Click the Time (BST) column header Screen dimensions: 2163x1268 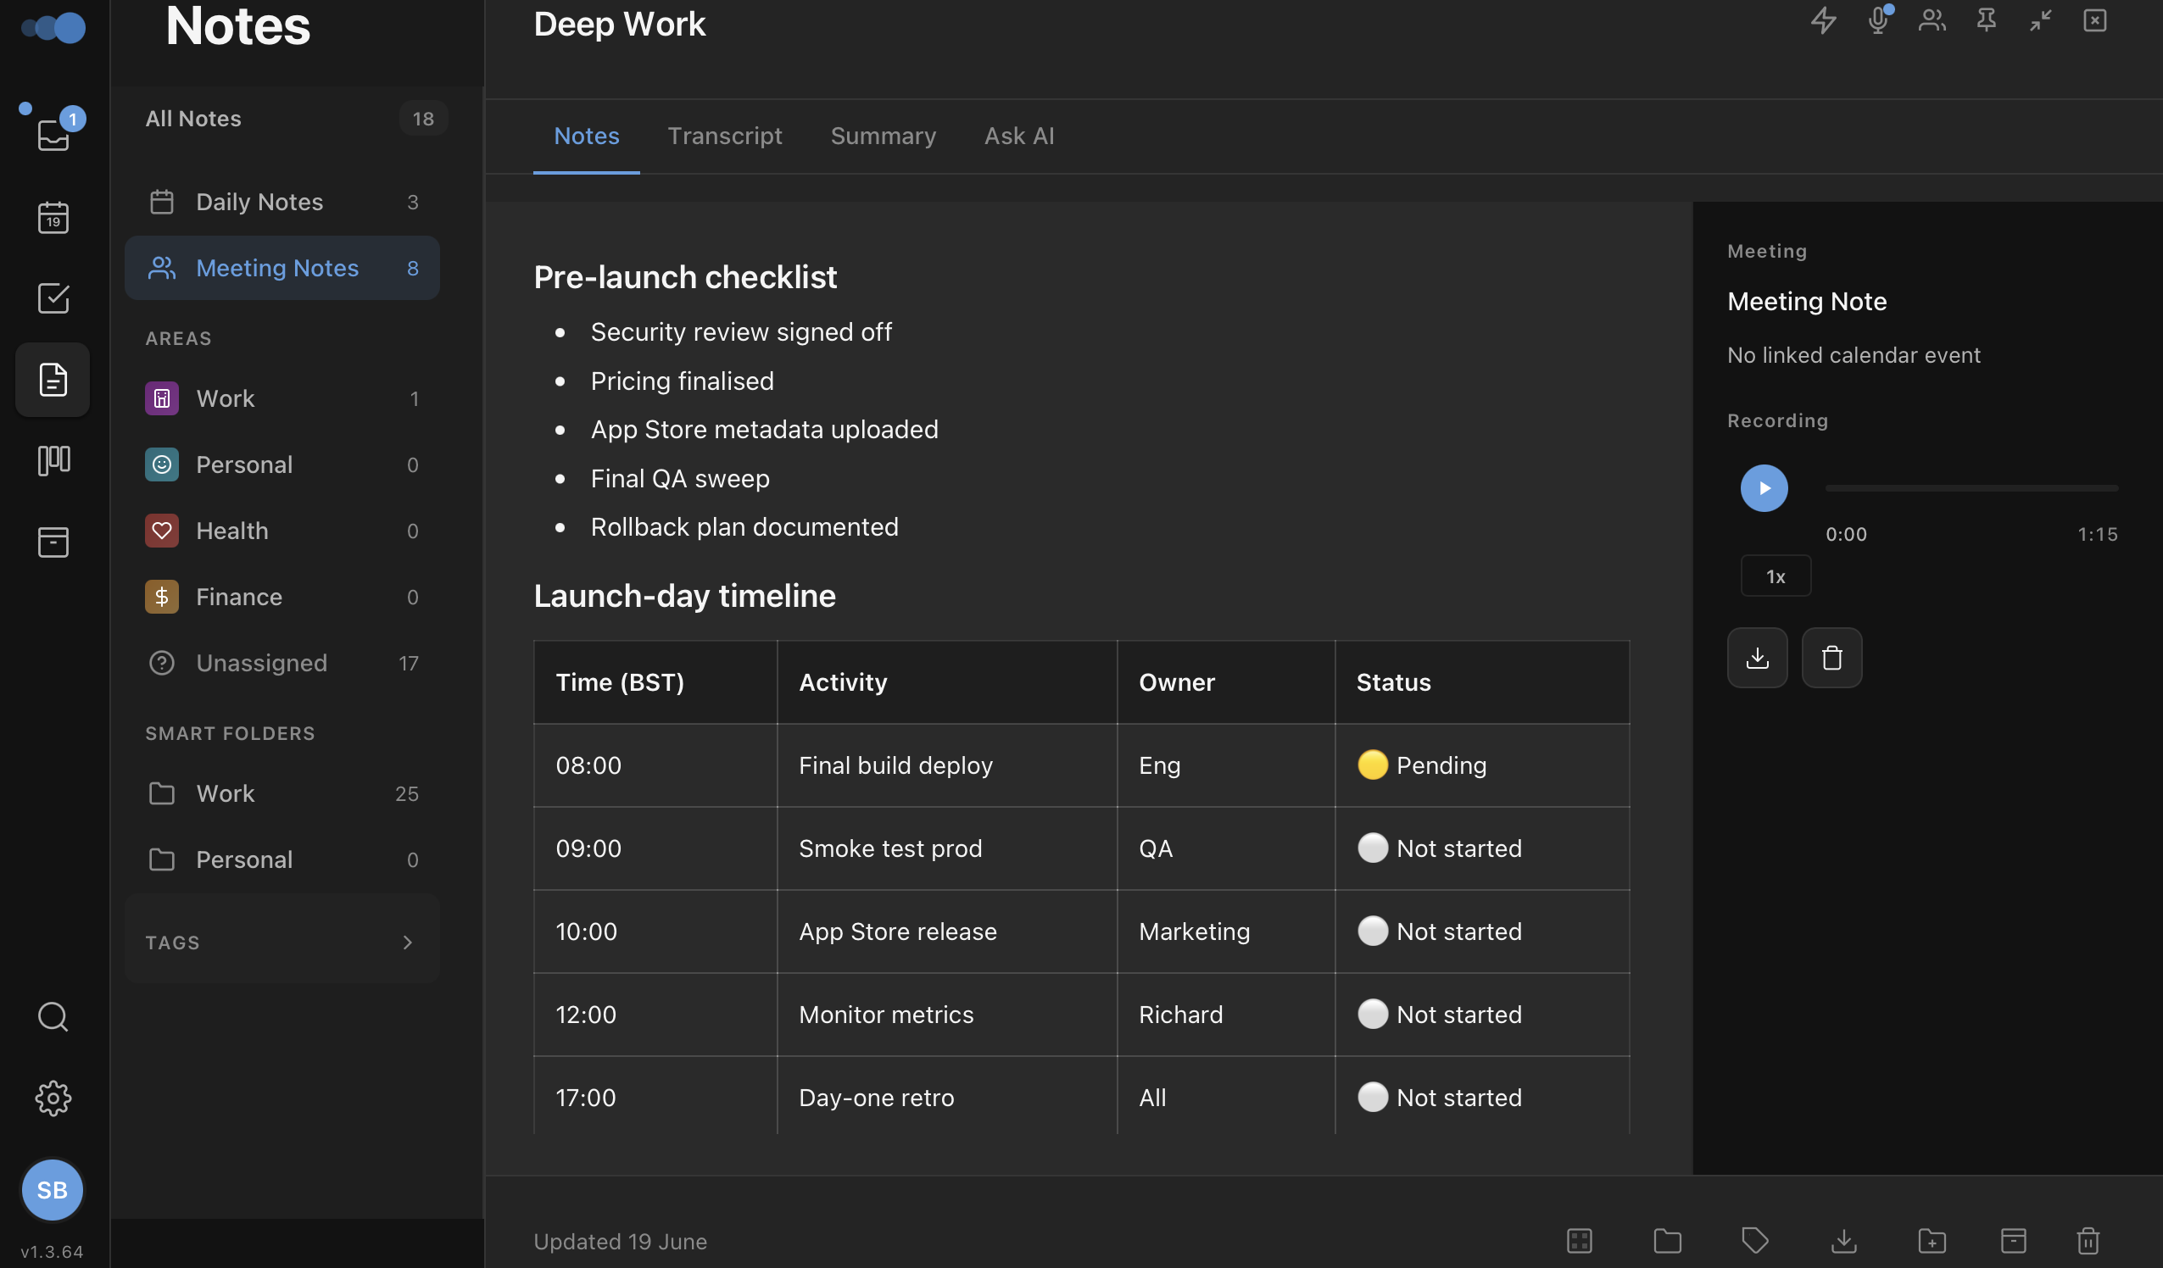(x=655, y=681)
